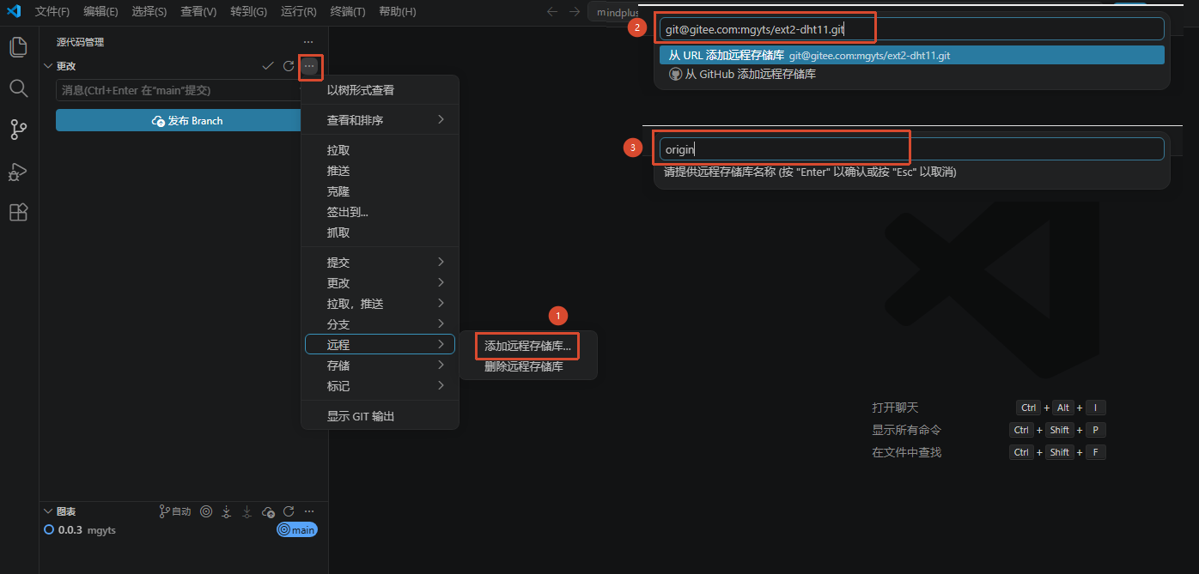The image size is (1199, 574).
Task: Open the 转到(G) menu
Action: [248, 12]
